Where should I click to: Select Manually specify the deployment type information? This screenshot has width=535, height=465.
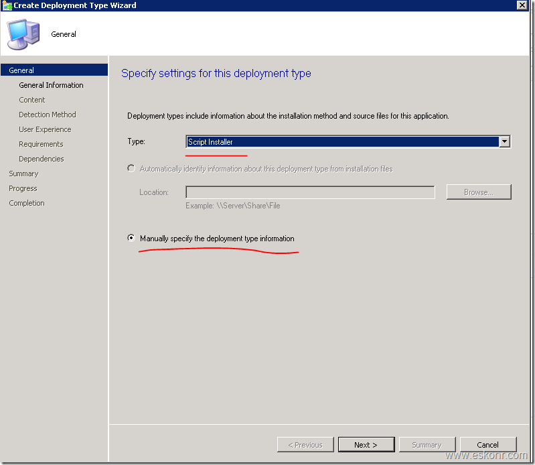click(x=131, y=239)
